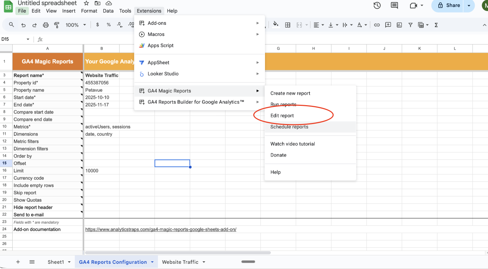Start a Meet call camera icon
The image size is (488, 269).
[x=414, y=5]
